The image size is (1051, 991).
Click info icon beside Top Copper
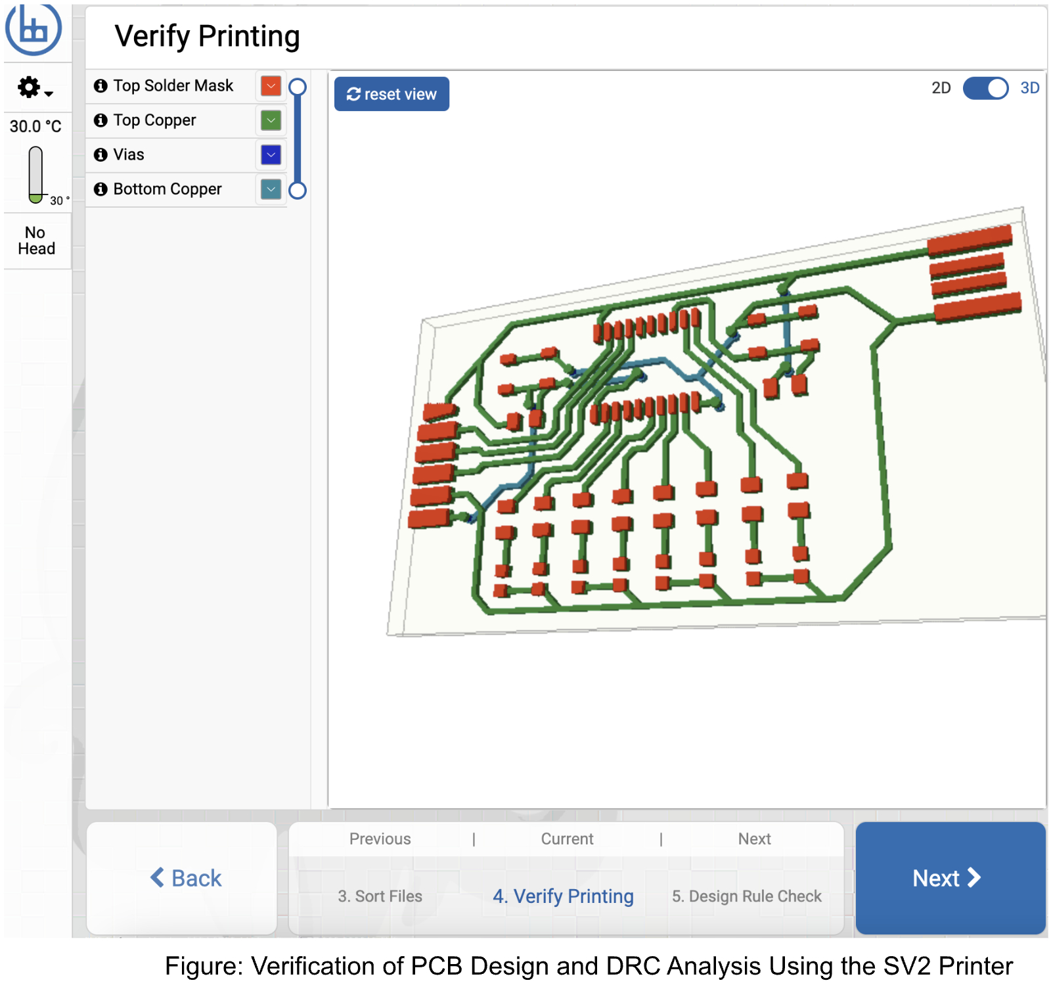pos(101,120)
